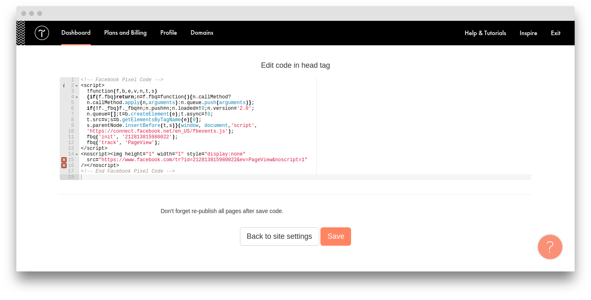The height and width of the screenshot is (300, 591).
Task: Switch to the Dashboard tab
Action: point(76,33)
